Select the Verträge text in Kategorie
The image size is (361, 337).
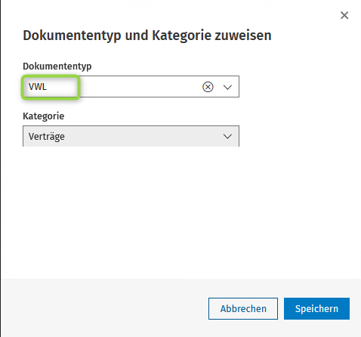coord(47,137)
